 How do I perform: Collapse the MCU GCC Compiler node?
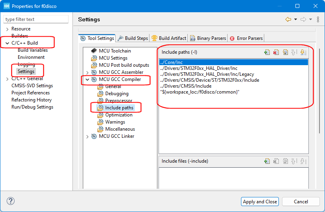[87, 79]
